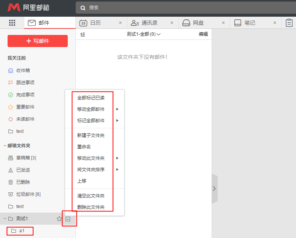Close the 通讯录 tab
The image size is (296, 238).
tap(172, 23)
